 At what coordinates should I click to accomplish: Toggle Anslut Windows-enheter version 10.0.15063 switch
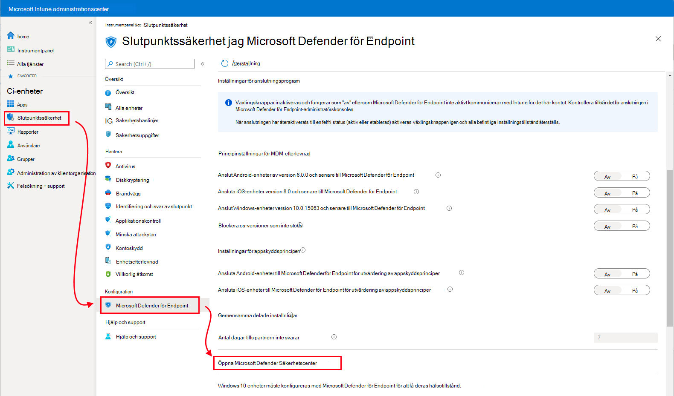[622, 209]
